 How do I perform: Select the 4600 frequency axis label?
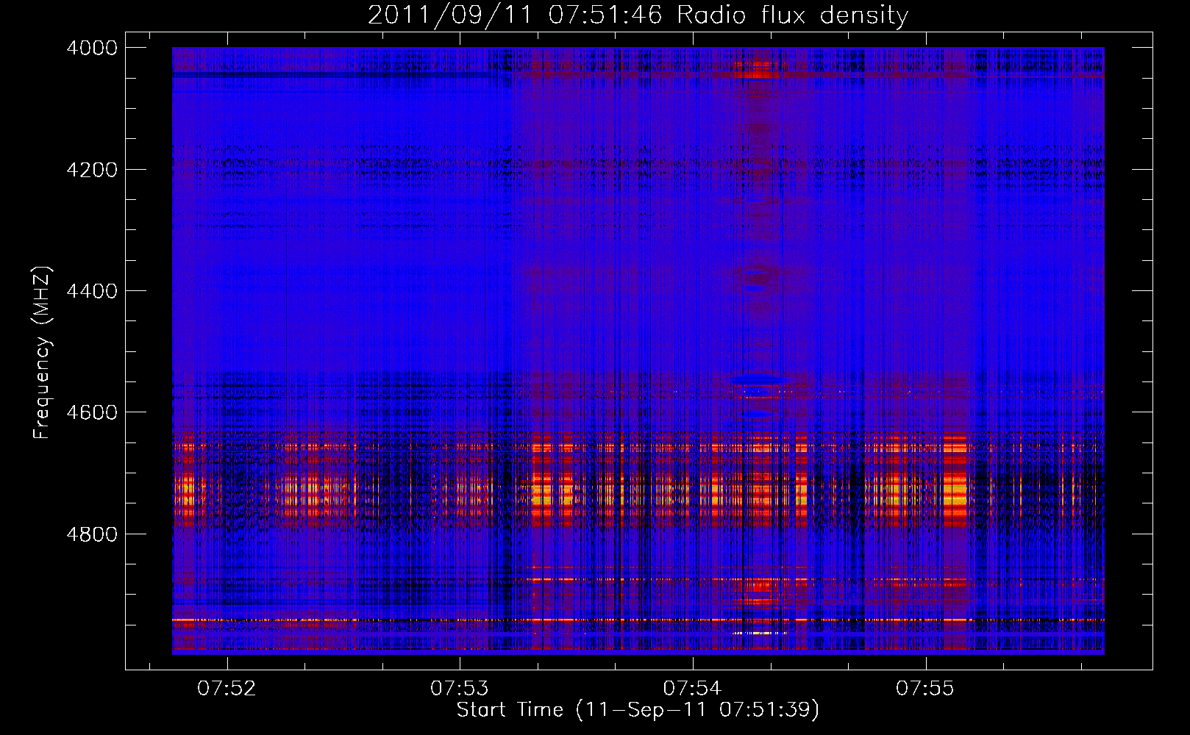pos(92,412)
